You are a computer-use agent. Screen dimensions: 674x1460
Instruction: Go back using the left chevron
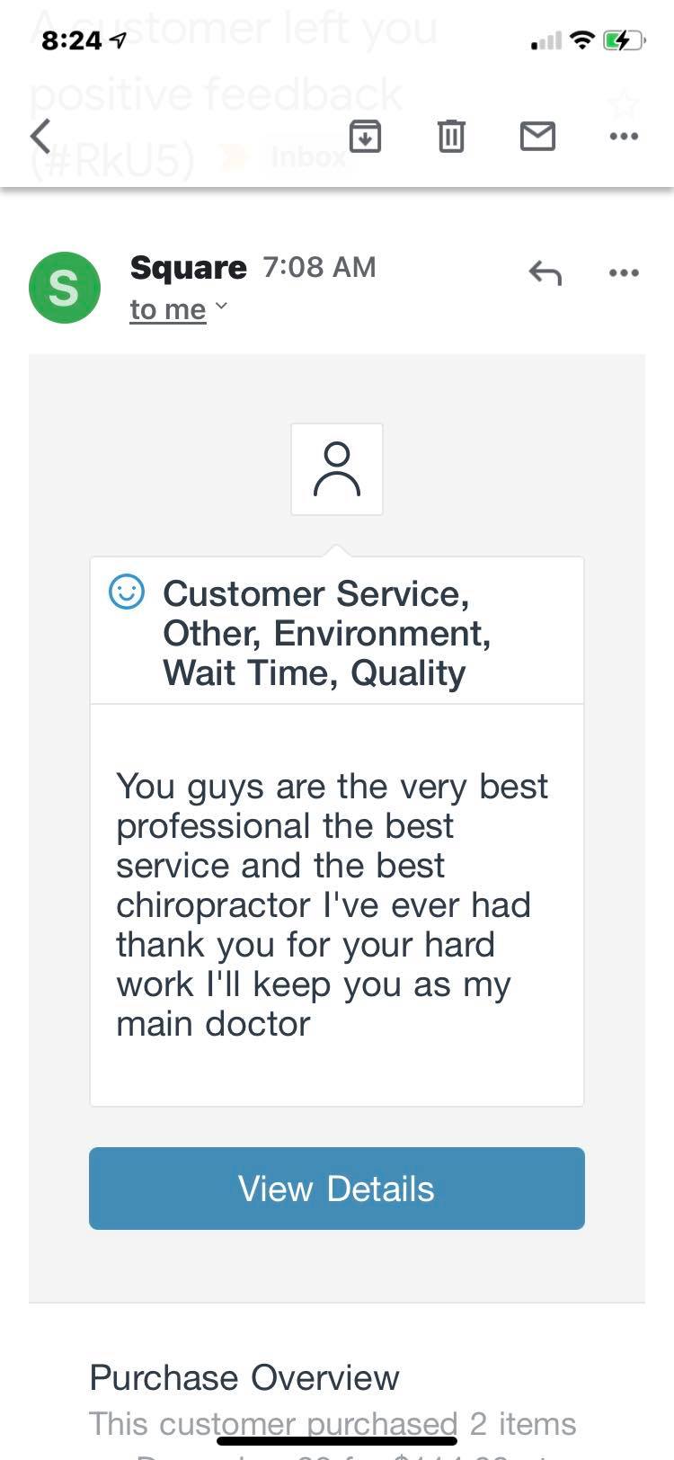click(x=40, y=137)
